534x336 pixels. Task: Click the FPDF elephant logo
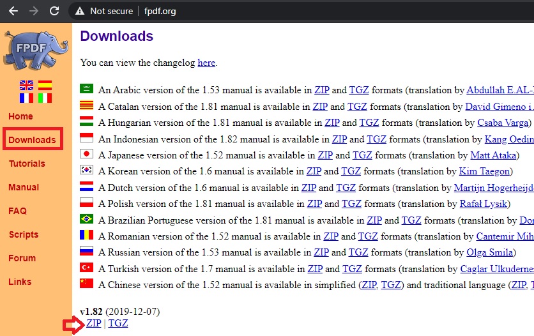pyautogui.click(x=35, y=50)
